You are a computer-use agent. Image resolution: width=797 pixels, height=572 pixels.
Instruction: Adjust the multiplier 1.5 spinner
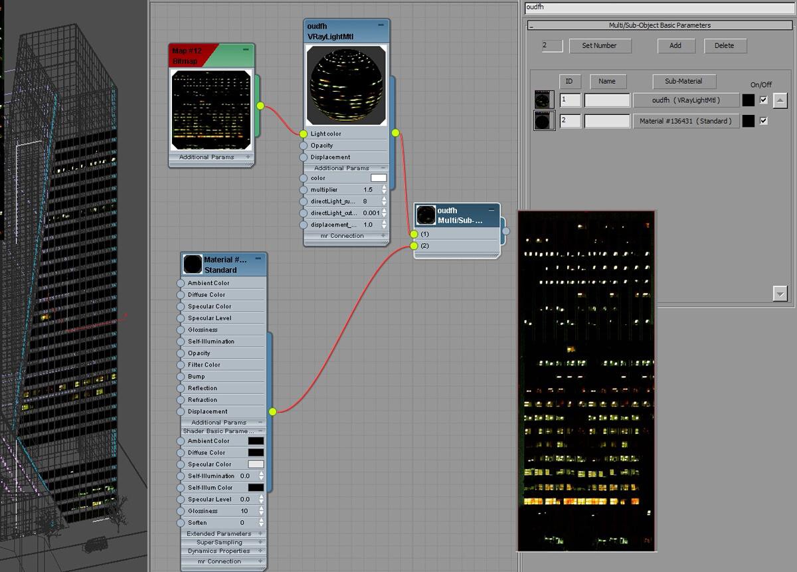point(384,190)
